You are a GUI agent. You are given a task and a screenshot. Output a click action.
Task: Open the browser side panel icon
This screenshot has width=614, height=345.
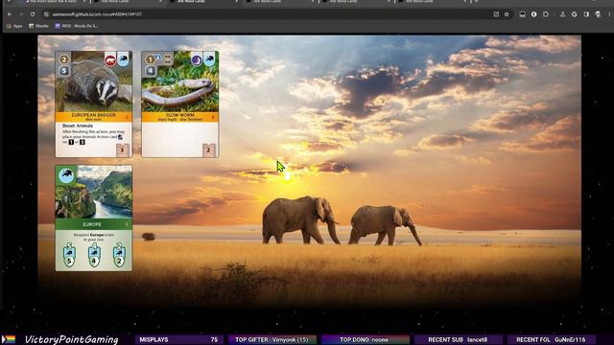[586, 14]
